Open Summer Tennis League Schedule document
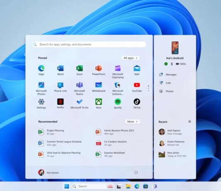 [x=60, y=143]
